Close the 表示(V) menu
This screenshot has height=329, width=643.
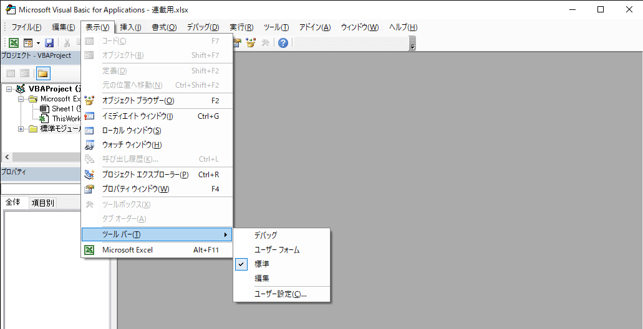point(97,27)
